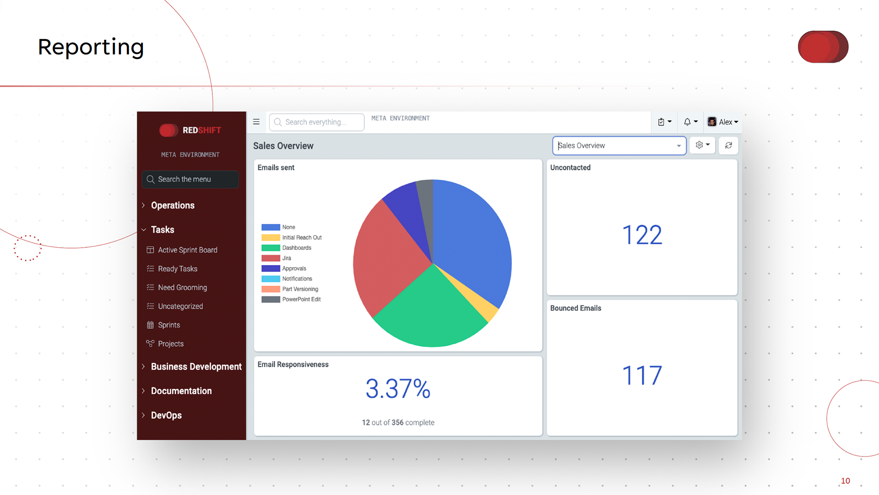This screenshot has height=495, width=879.
Task: Click the hamburger menu icon
Action: (256, 122)
